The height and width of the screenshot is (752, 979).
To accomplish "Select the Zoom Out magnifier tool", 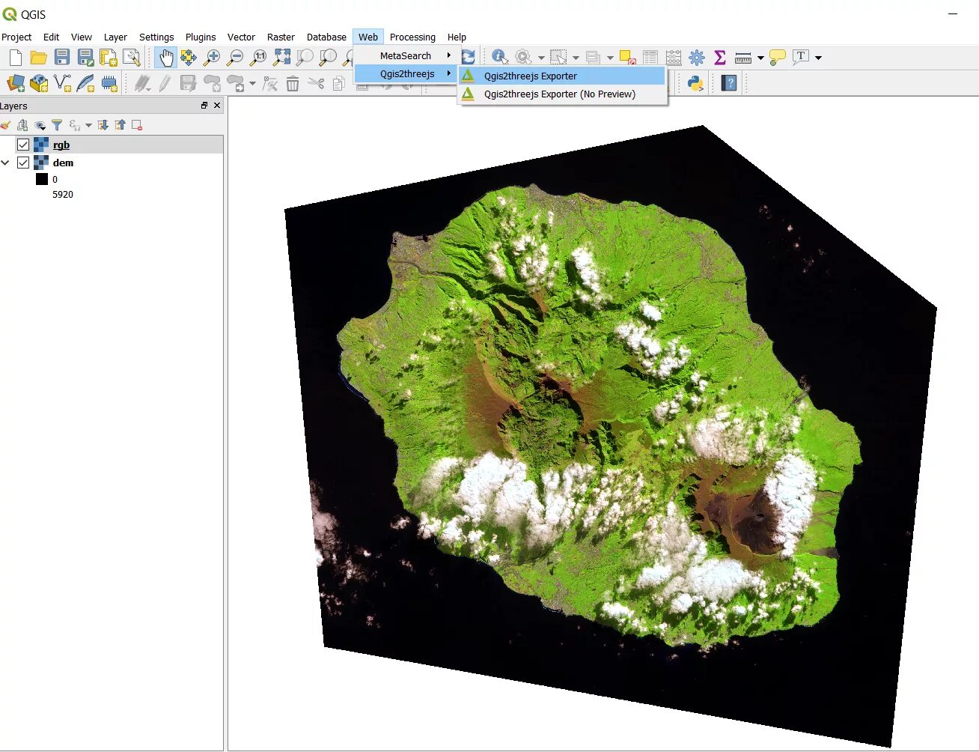I will coord(235,57).
